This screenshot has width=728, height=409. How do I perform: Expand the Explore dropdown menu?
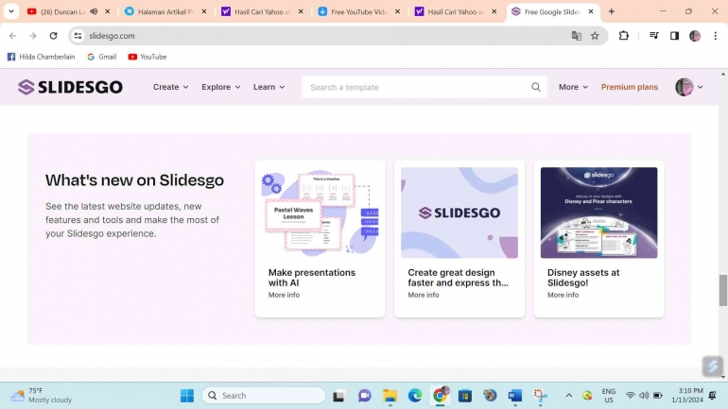pos(221,87)
